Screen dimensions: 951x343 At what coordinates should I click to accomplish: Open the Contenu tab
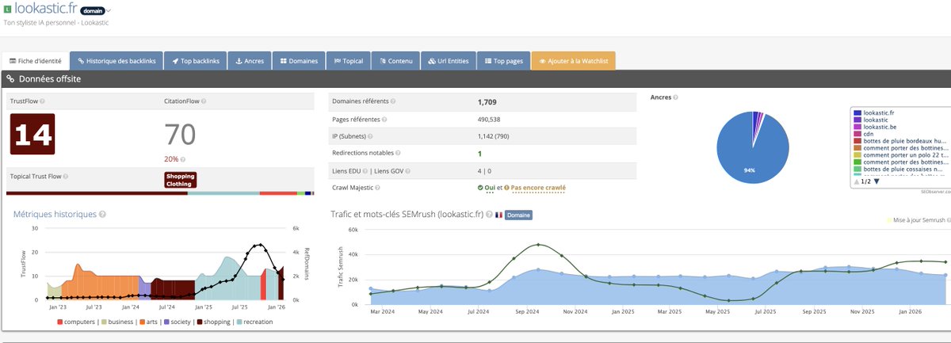coord(395,60)
